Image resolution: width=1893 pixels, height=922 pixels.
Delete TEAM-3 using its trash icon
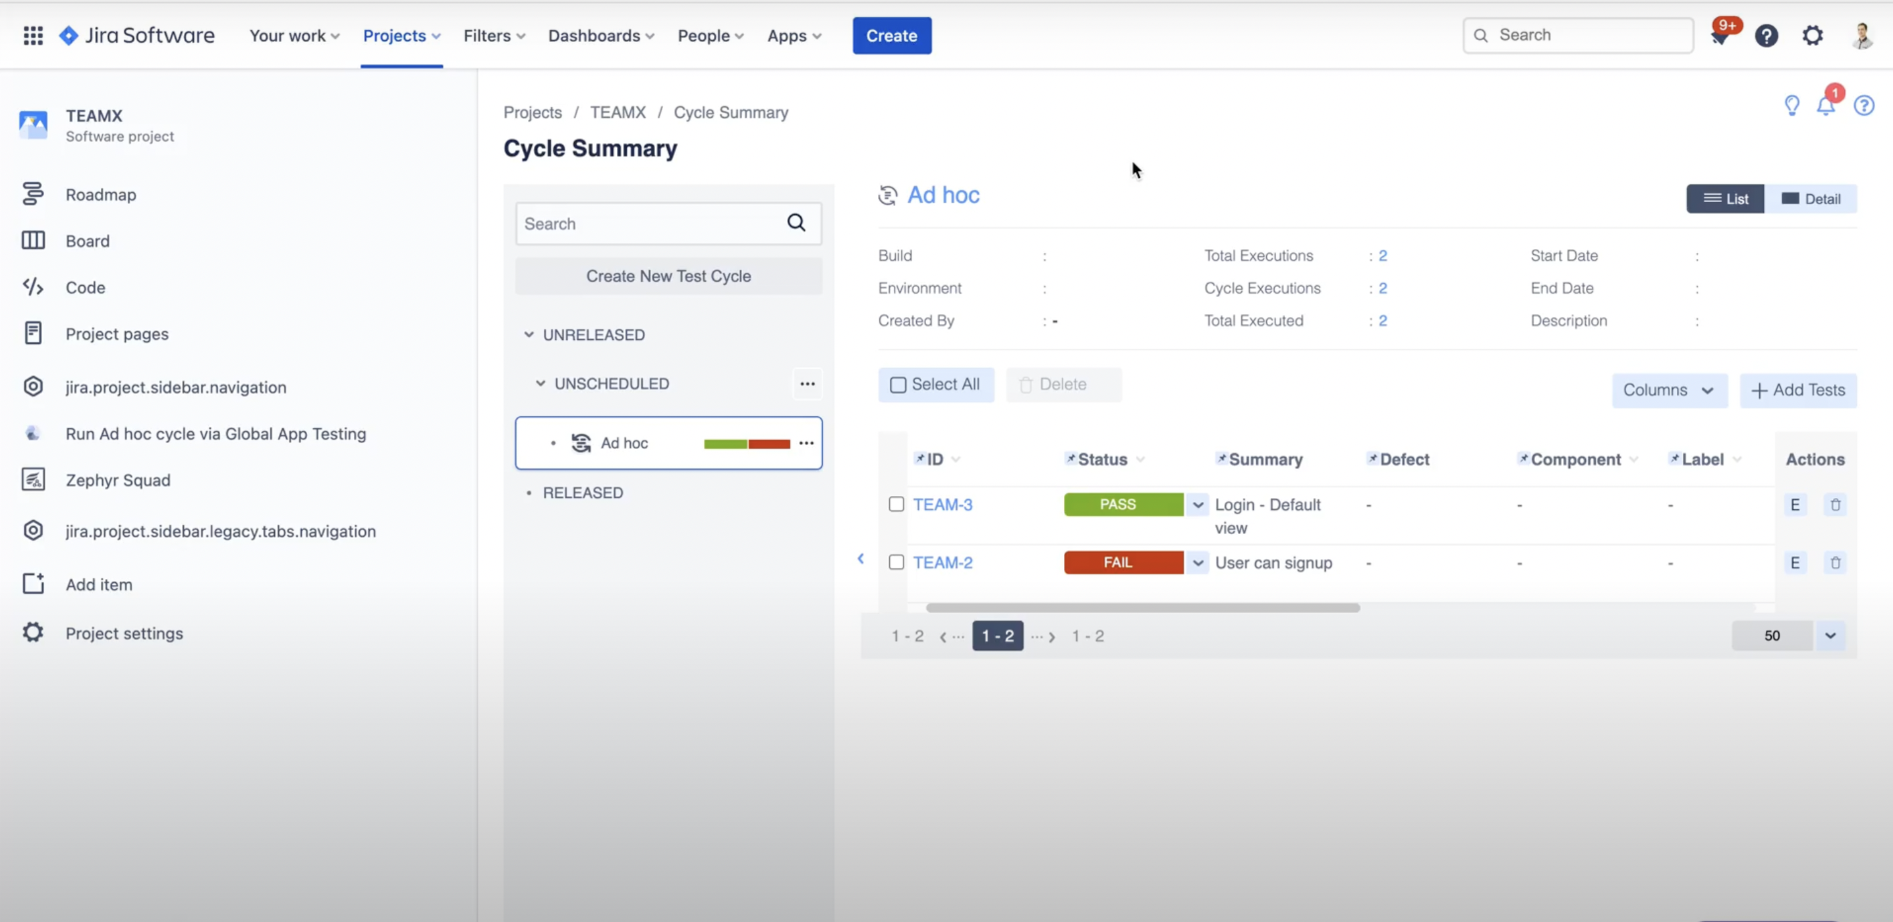(1835, 505)
